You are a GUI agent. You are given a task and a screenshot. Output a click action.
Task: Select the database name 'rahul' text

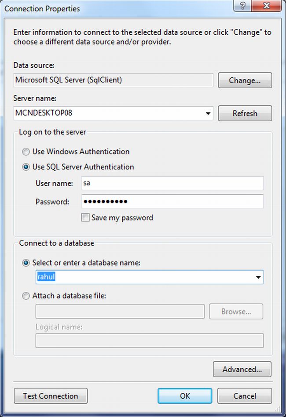(46, 277)
